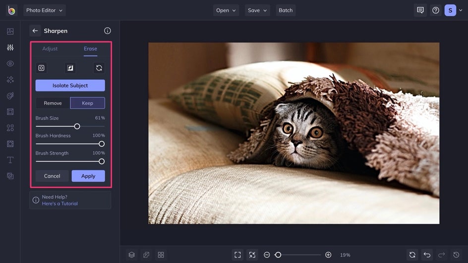Image resolution: width=468 pixels, height=263 pixels.
Task: Click the BeFunky logo icon
Action: point(11,10)
